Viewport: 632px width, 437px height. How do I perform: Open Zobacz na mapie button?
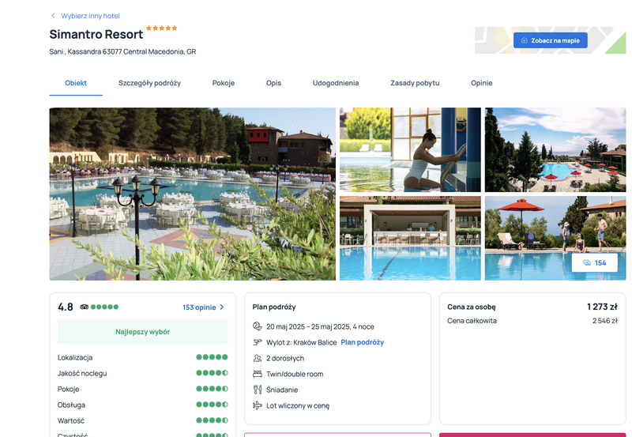pos(550,40)
